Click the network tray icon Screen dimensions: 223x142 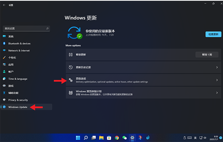tap(201, 138)
